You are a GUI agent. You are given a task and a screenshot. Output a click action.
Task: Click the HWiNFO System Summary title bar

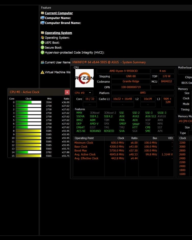[x=131, y=62]
